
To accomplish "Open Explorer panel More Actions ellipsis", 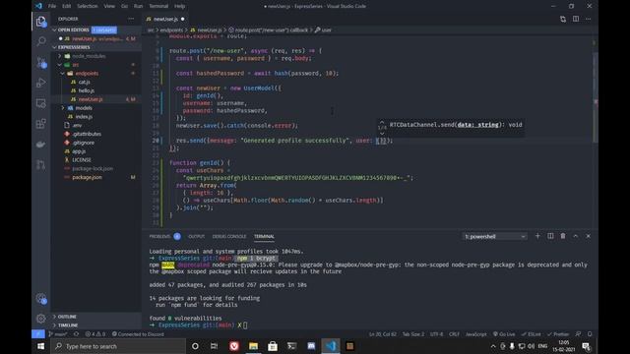I will click(x=131, y=19).
